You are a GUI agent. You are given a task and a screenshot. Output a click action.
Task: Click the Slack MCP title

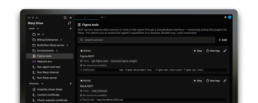(87, 86)
